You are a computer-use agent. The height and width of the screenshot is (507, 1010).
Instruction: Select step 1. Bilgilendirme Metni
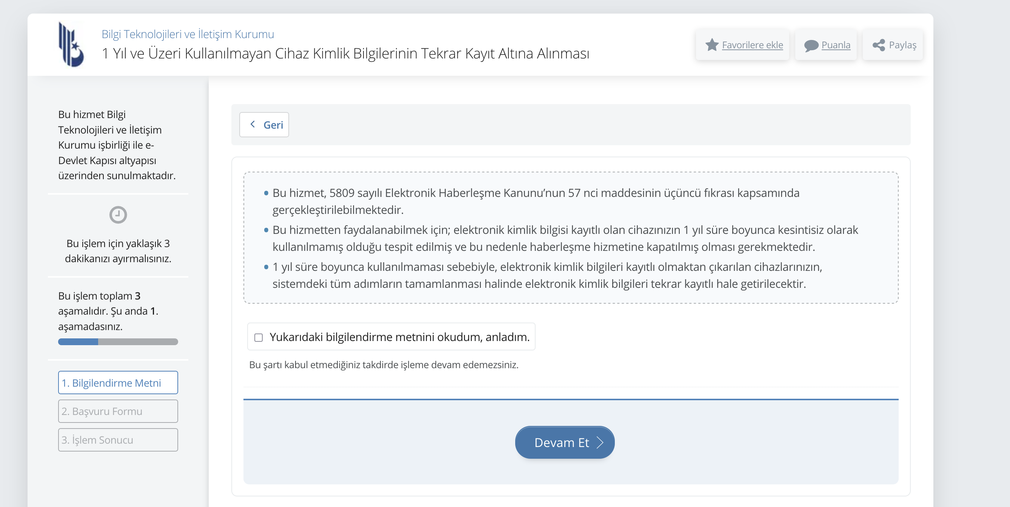tap(118, 383)
